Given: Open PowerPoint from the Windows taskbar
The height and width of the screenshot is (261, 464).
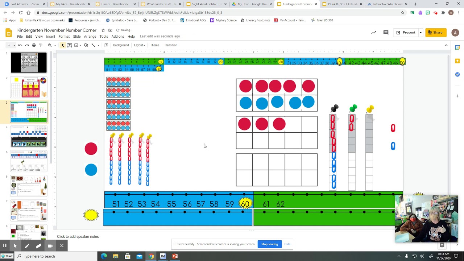Looking at the screenshot, I should pos(175,256).
